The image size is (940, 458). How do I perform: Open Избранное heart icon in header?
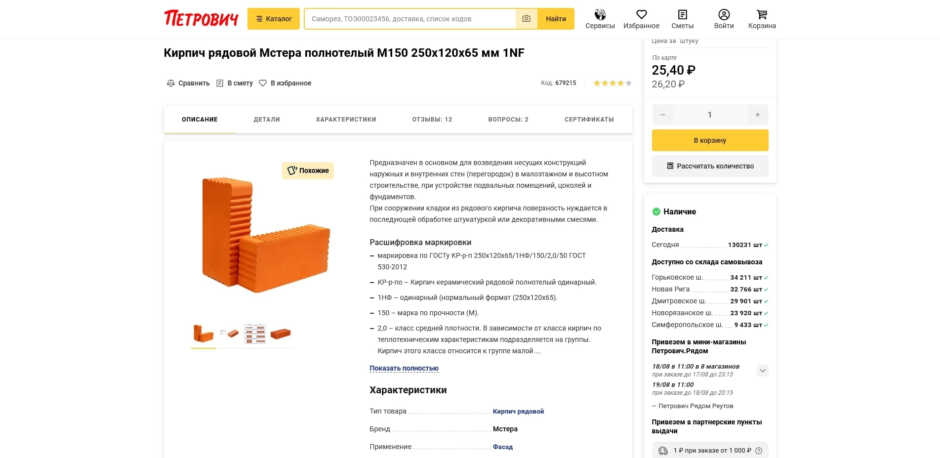coord(641,15)
